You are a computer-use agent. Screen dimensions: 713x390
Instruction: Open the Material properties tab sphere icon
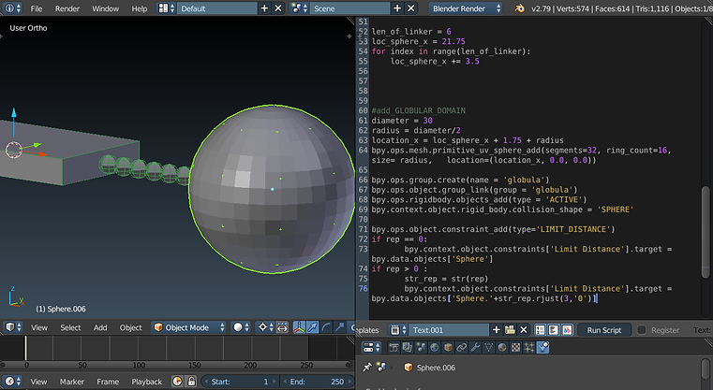(502, 347)
